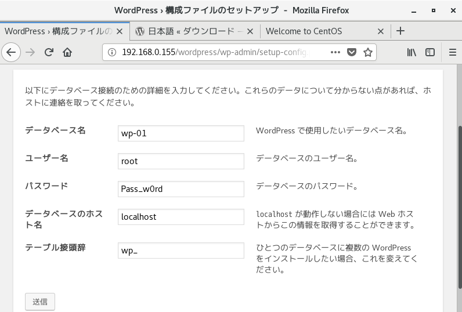Click description 'データベースのパスワード。'
The width and height of the screenshot is (462, 312).
coord(307,186)
